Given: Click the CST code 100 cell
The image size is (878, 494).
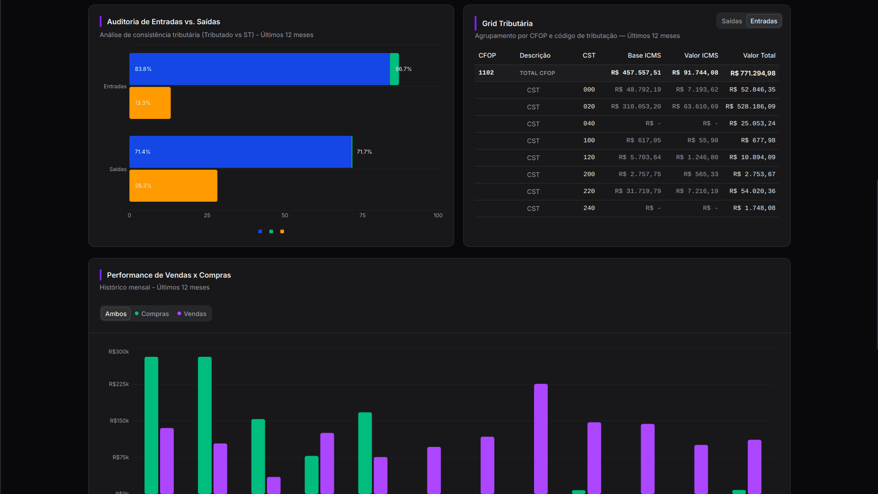Looking at the screenshot, I should click(589, 140).
